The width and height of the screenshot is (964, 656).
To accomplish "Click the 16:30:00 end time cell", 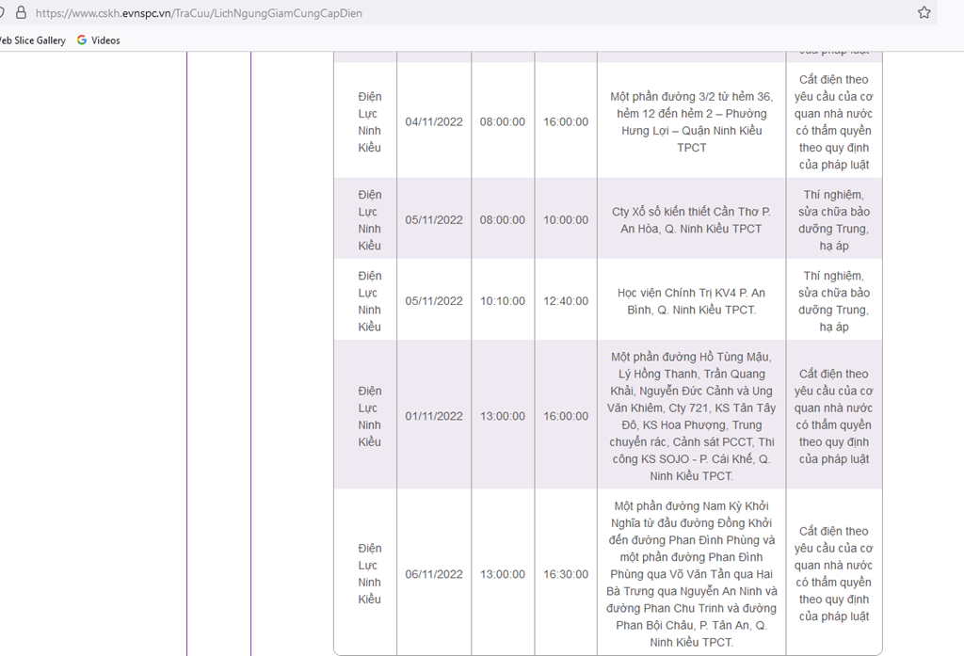I will (x=566, y=574).
